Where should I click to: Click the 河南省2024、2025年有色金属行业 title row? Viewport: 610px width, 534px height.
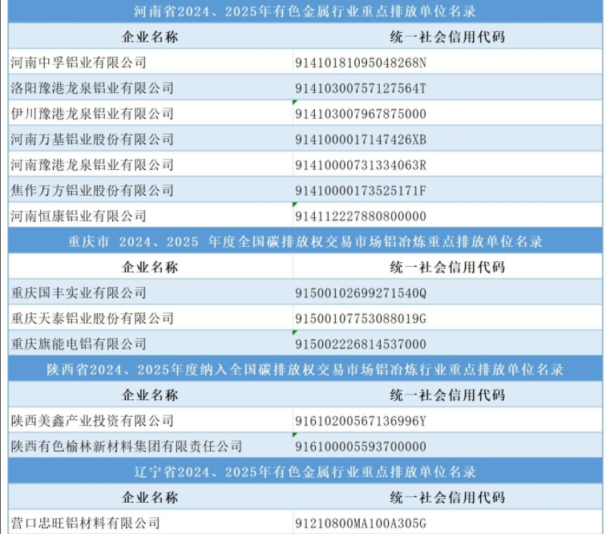click(x=305, y=11)
